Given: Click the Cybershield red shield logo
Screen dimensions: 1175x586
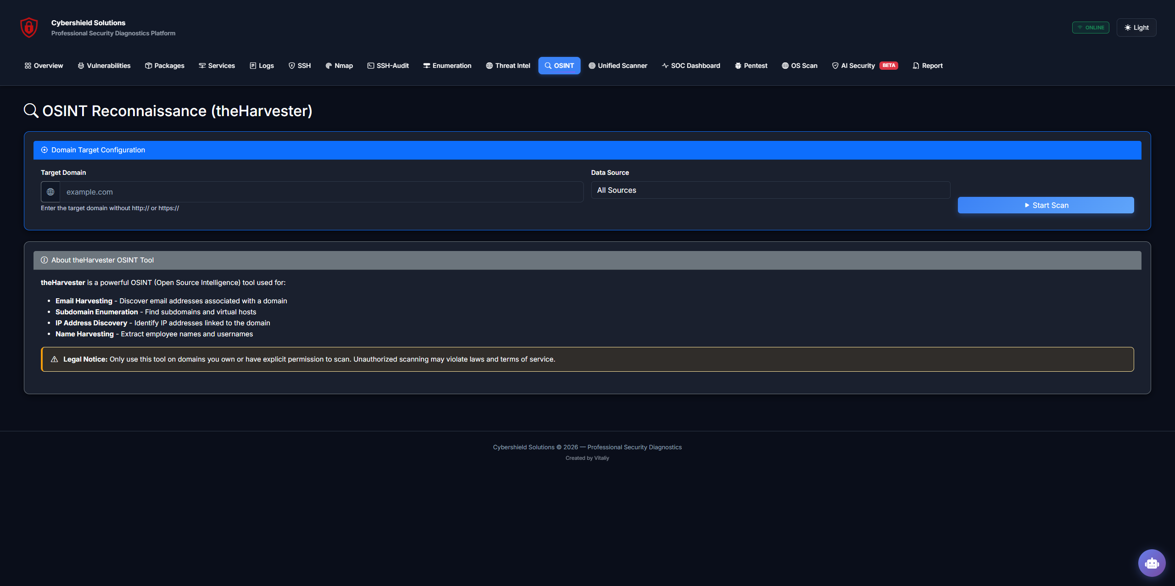Looking at the screenshot, I should [x=29, y=28].
